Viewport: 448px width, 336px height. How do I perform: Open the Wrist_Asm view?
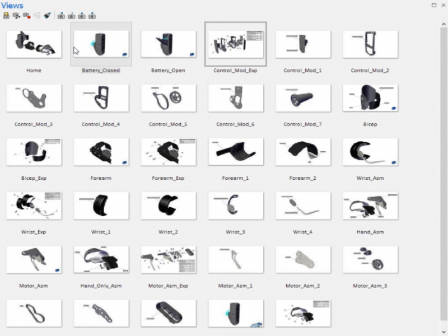point(370,151)
